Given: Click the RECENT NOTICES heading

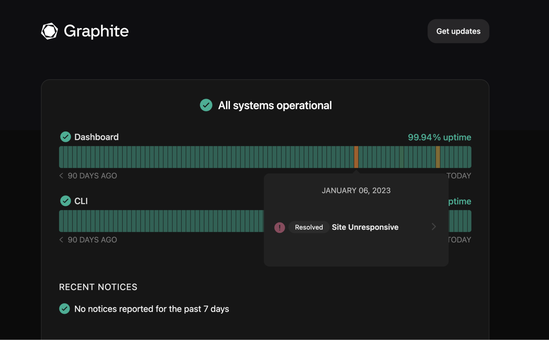Looking at the screenshot, I should coord(98,287).
